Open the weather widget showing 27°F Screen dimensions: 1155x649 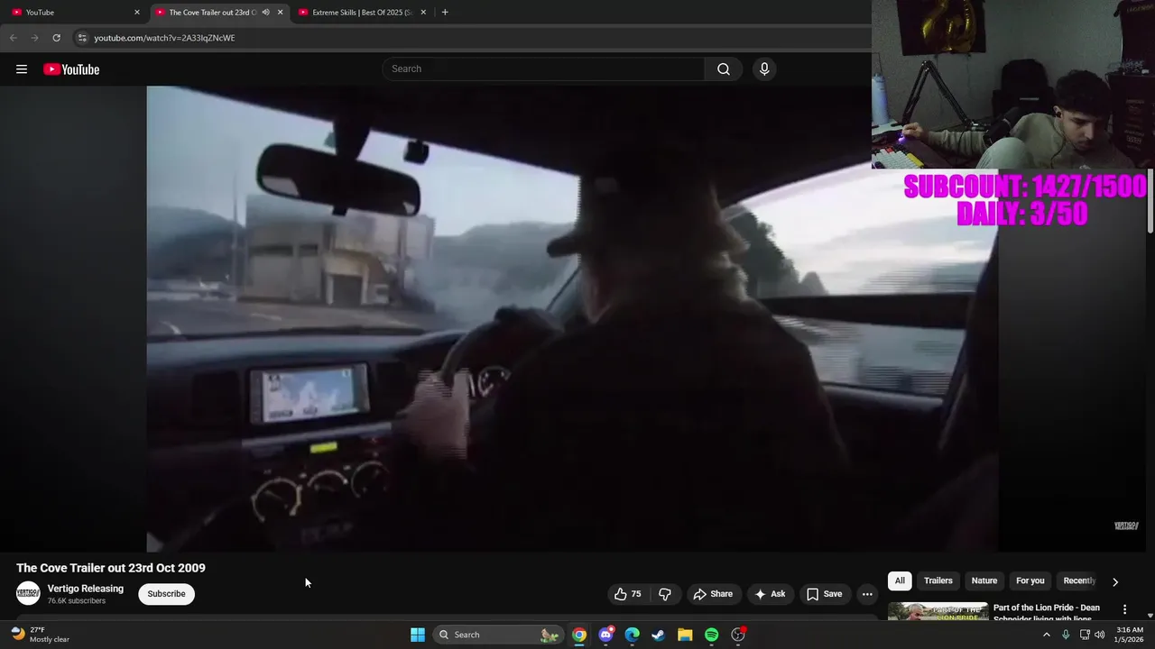41,635
